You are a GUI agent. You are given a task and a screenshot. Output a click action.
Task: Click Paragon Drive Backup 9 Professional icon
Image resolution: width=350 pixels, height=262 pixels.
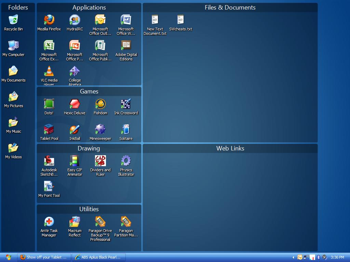click(x=100, y=221)
